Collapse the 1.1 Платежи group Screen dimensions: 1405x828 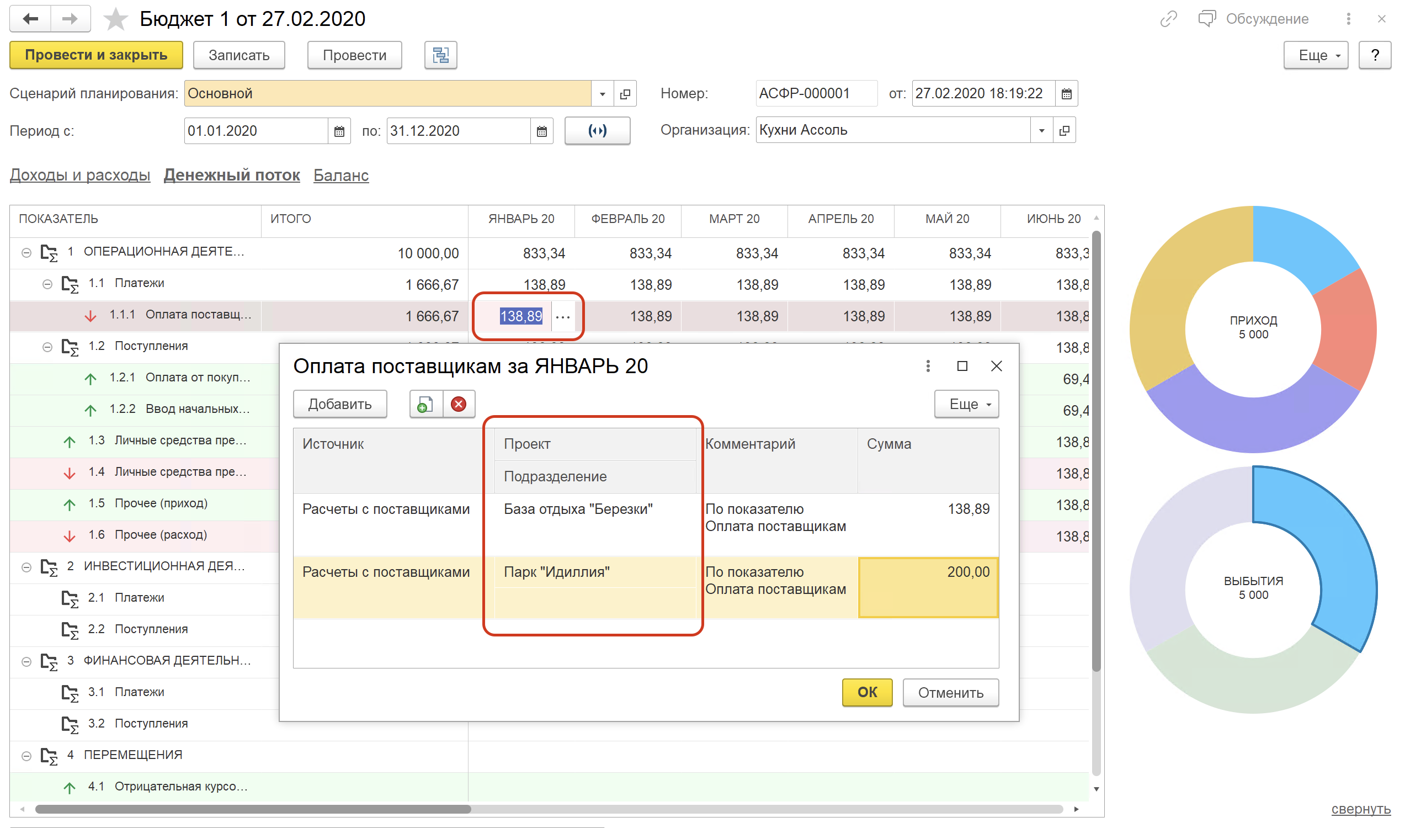point(47,284)
